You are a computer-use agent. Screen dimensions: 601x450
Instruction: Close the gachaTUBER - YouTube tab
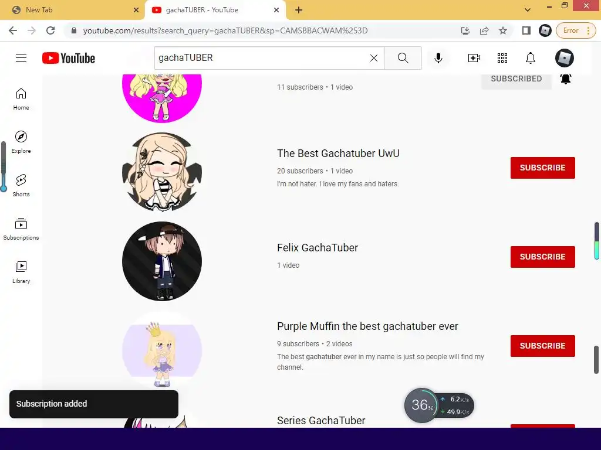pyautogui.click(x=276, y=10)
